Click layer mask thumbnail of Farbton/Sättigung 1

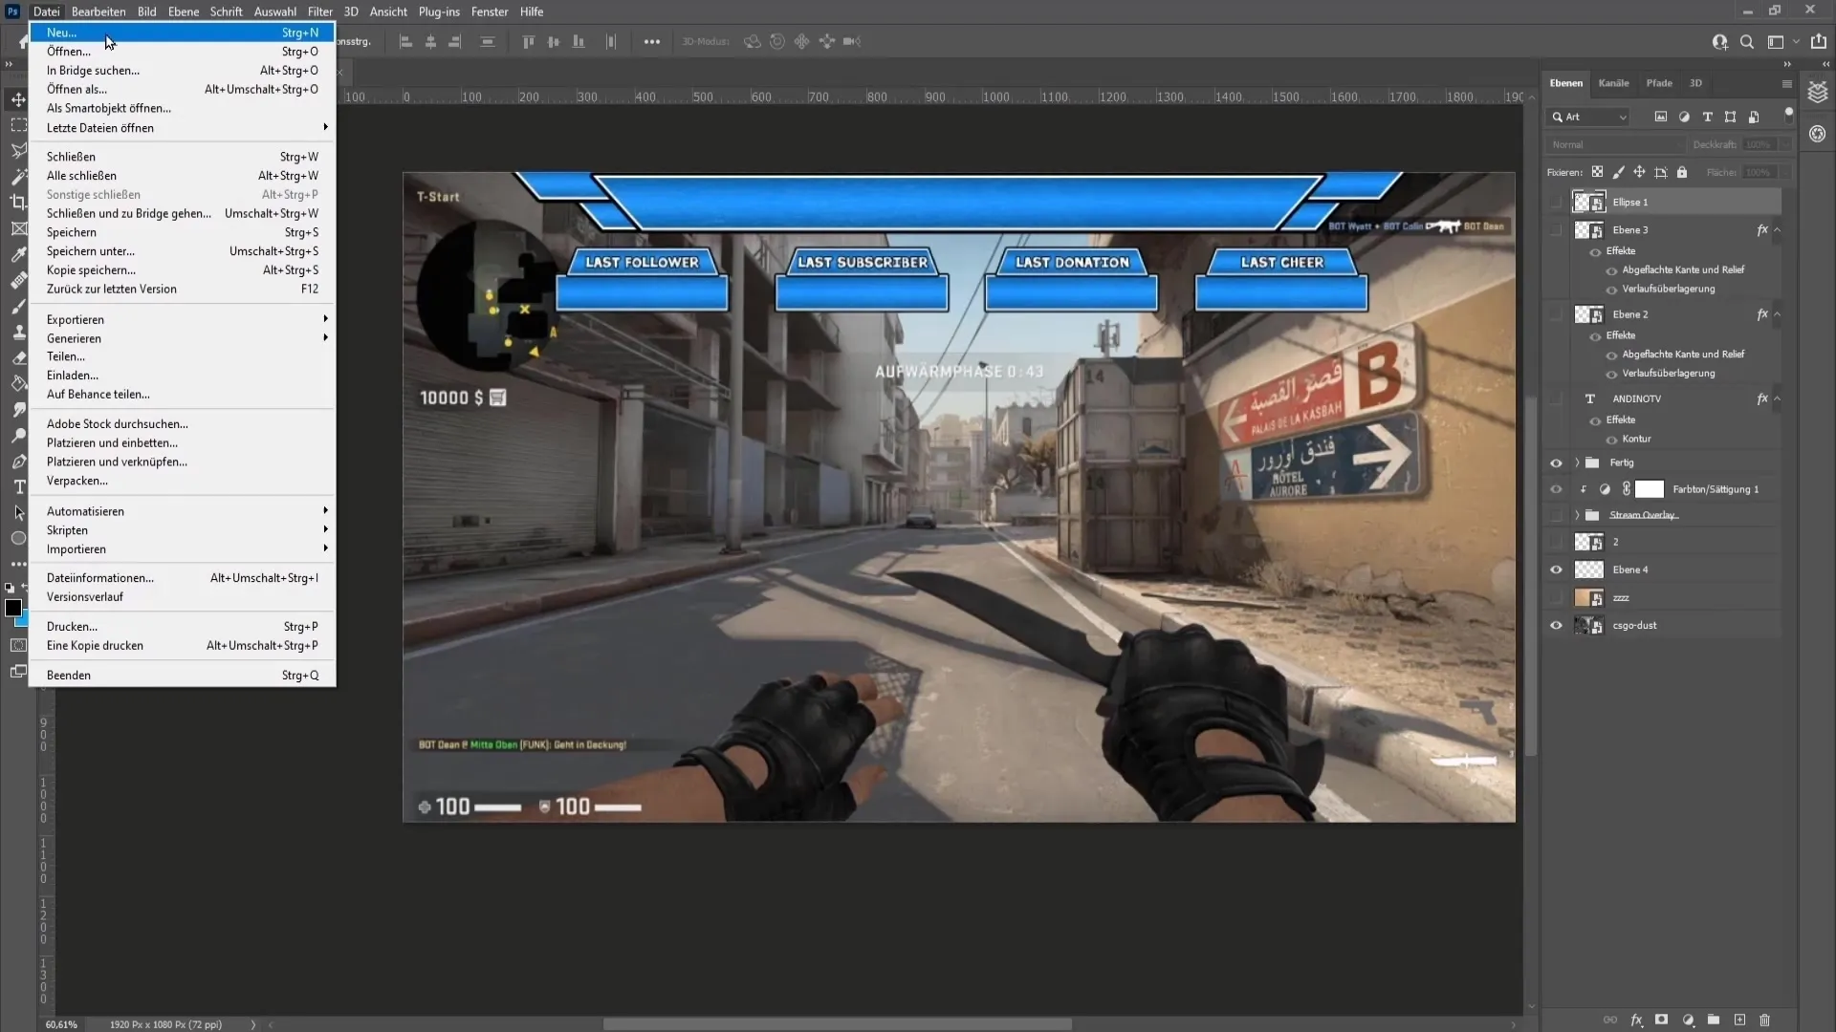tap(1650, 489)
